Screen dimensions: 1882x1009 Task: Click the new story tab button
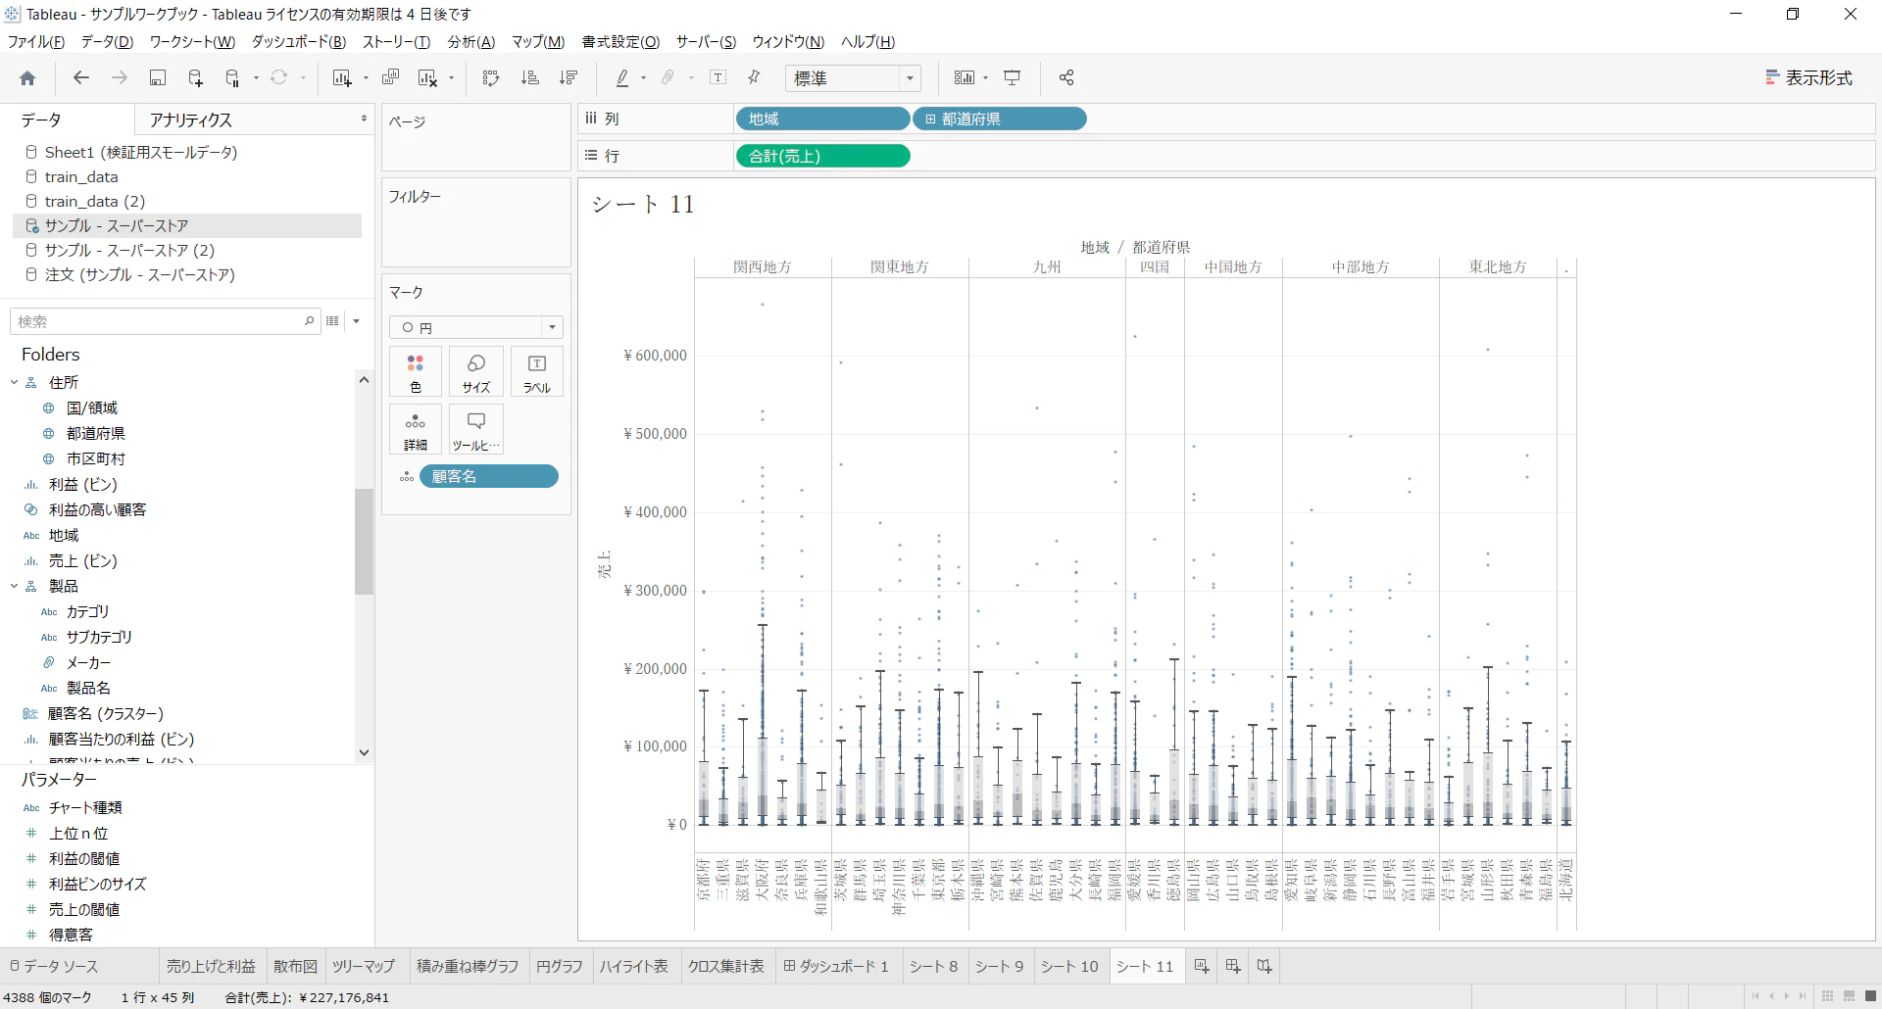1264,967
